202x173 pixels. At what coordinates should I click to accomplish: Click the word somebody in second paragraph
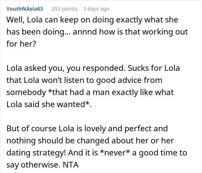(26, 92)
